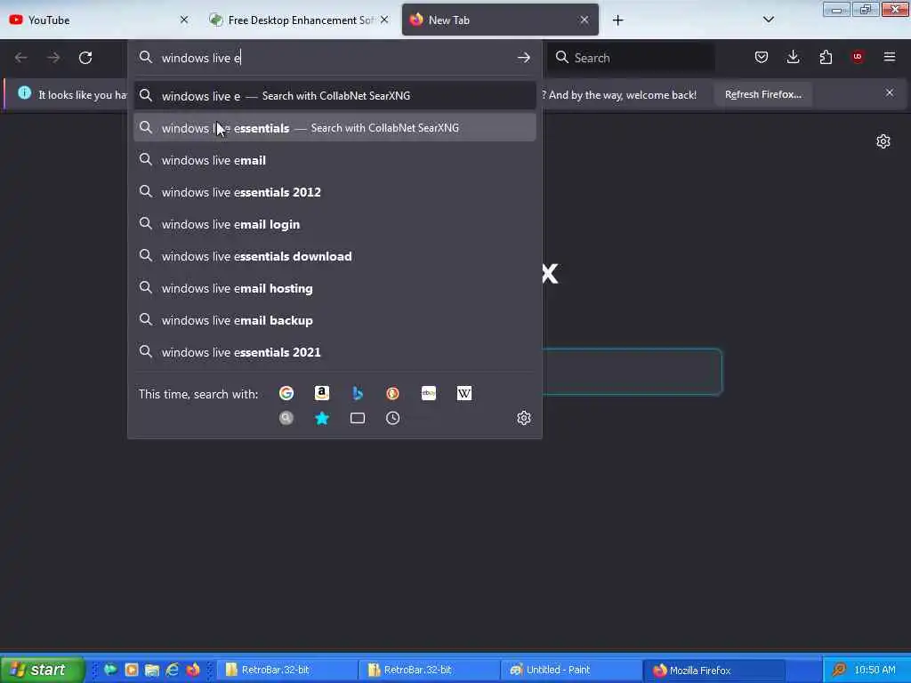Open a new tab with plus button
Image resolution: width=911 pixels, height=683 pixels.
click(x=617, y=20)
